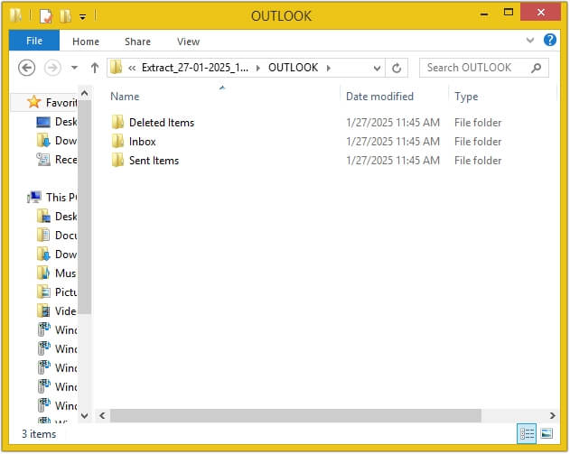This screenshot has width=570, height=454.
Task: Switch to large icons view
Action: [546, 434]
